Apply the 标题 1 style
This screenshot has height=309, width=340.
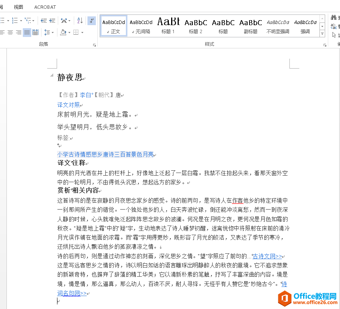tap(168, 26)
